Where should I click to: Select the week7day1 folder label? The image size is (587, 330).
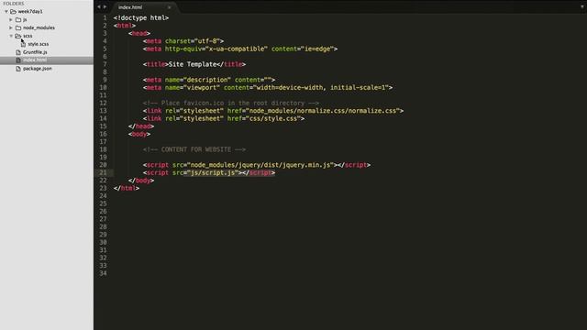point(30,12)
